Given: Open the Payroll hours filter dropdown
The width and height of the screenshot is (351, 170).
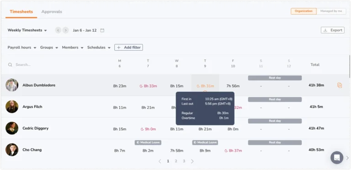Looking at the screenshot, I should pos(22,48).
